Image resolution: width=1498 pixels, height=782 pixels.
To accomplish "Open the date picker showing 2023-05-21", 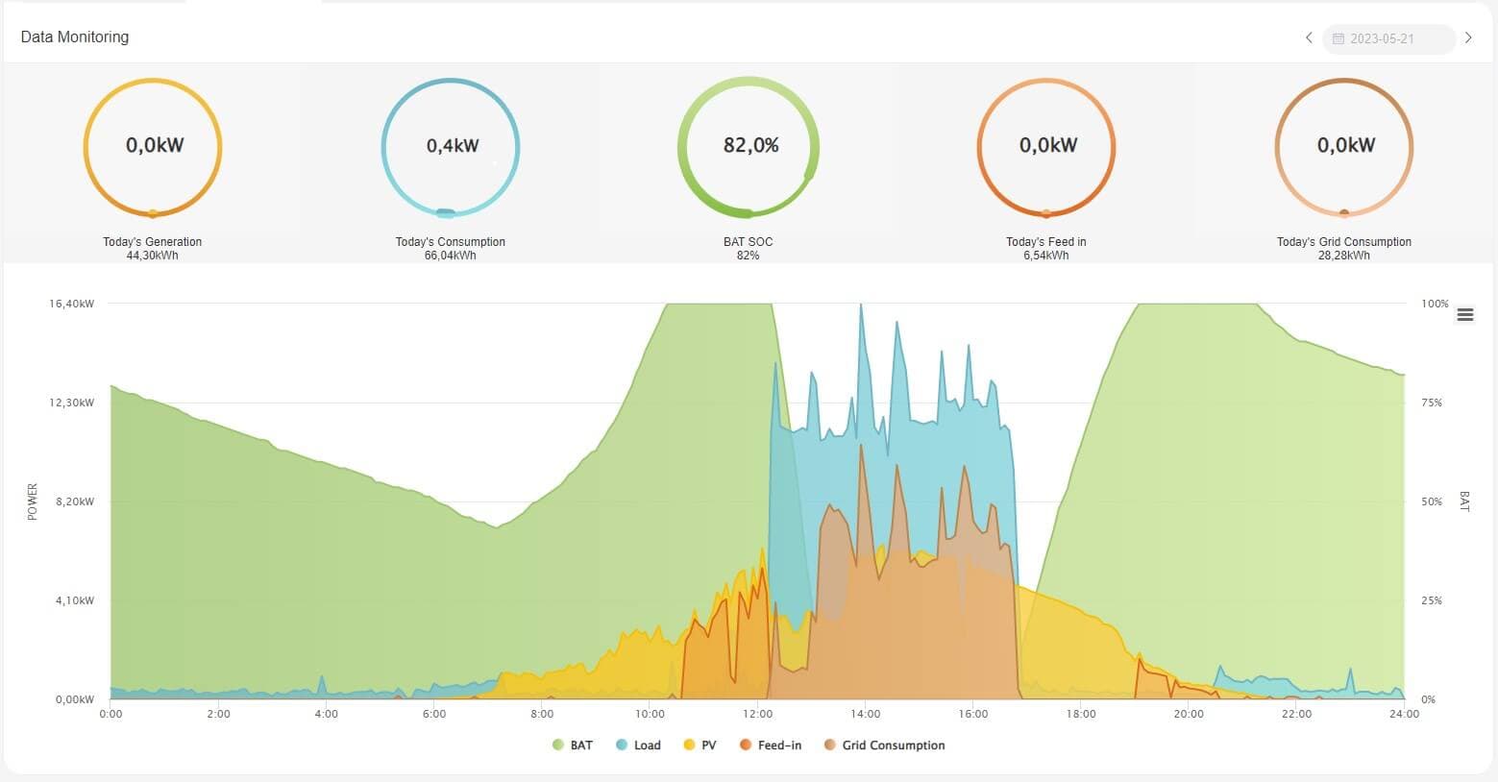I will 1389,38.
